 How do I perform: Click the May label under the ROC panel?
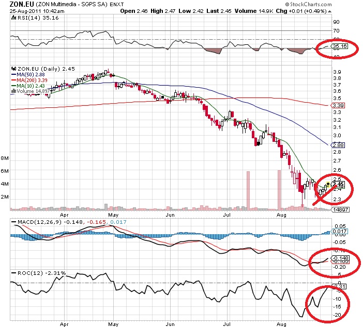(113, 324)
